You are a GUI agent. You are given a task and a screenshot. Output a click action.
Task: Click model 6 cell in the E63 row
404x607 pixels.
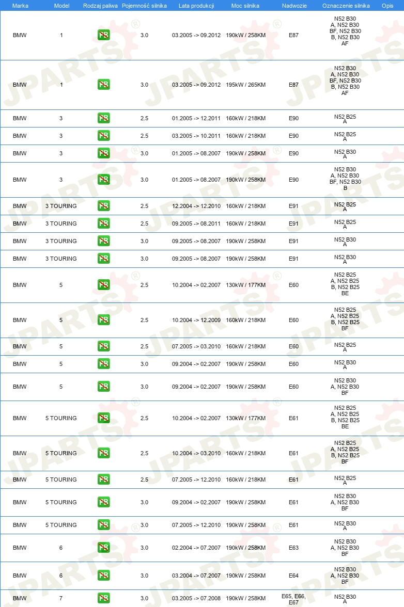click(x=61, y=547)
